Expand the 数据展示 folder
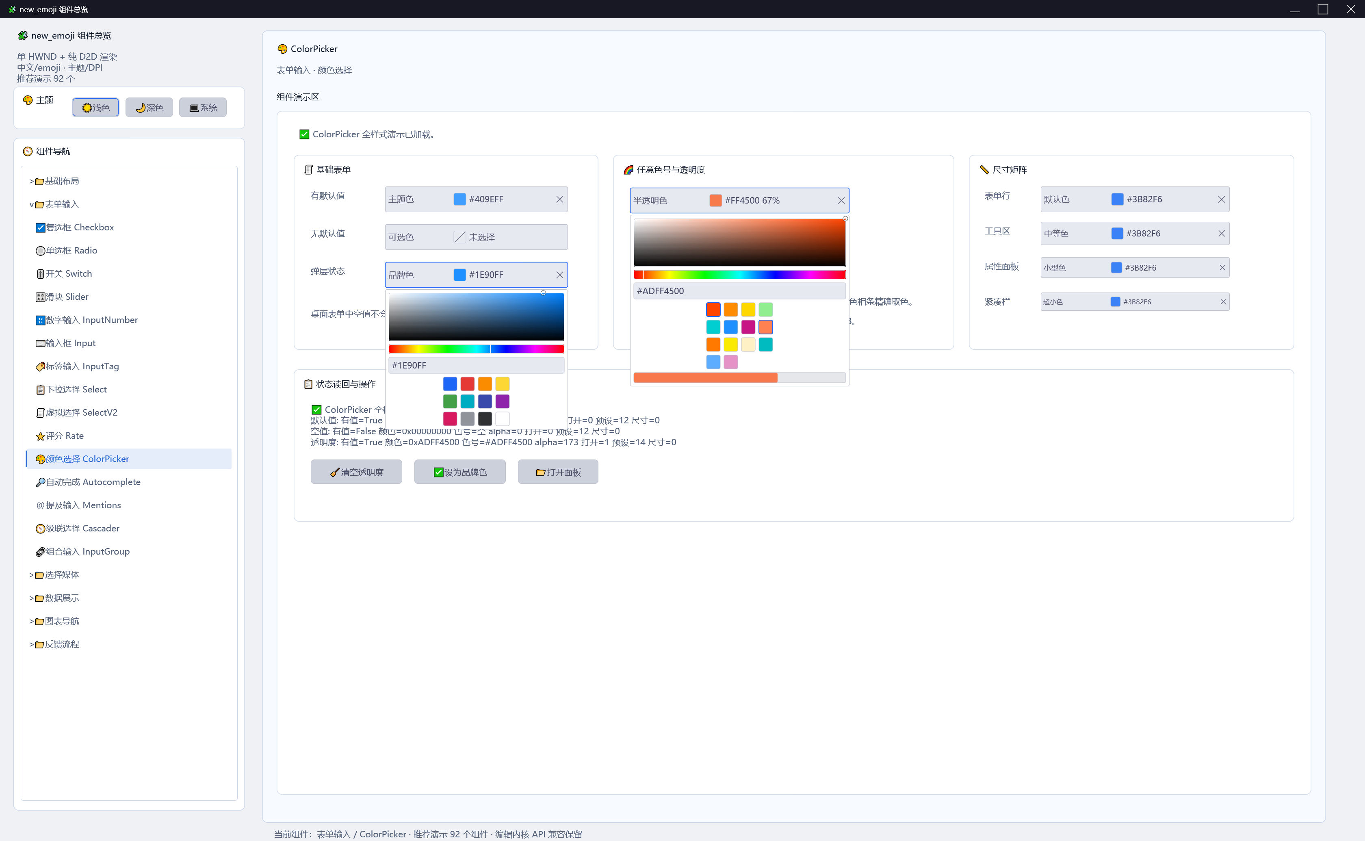Viewport: 1365px width, 841px height. (x=129, y=598)
